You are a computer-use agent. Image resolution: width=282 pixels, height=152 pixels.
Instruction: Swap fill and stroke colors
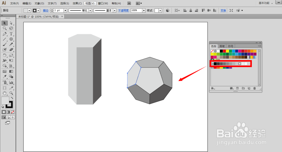point(12,98)
